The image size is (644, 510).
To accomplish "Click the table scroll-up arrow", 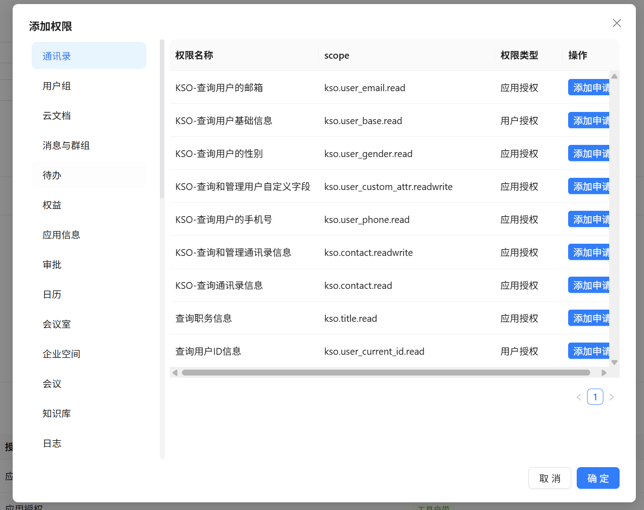I will [x=614, y=76].
